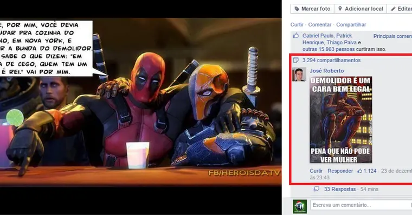412x215 pixels.
Task: Click the shares icon beside 3.294 compartilhamentos
Action: 295,61
